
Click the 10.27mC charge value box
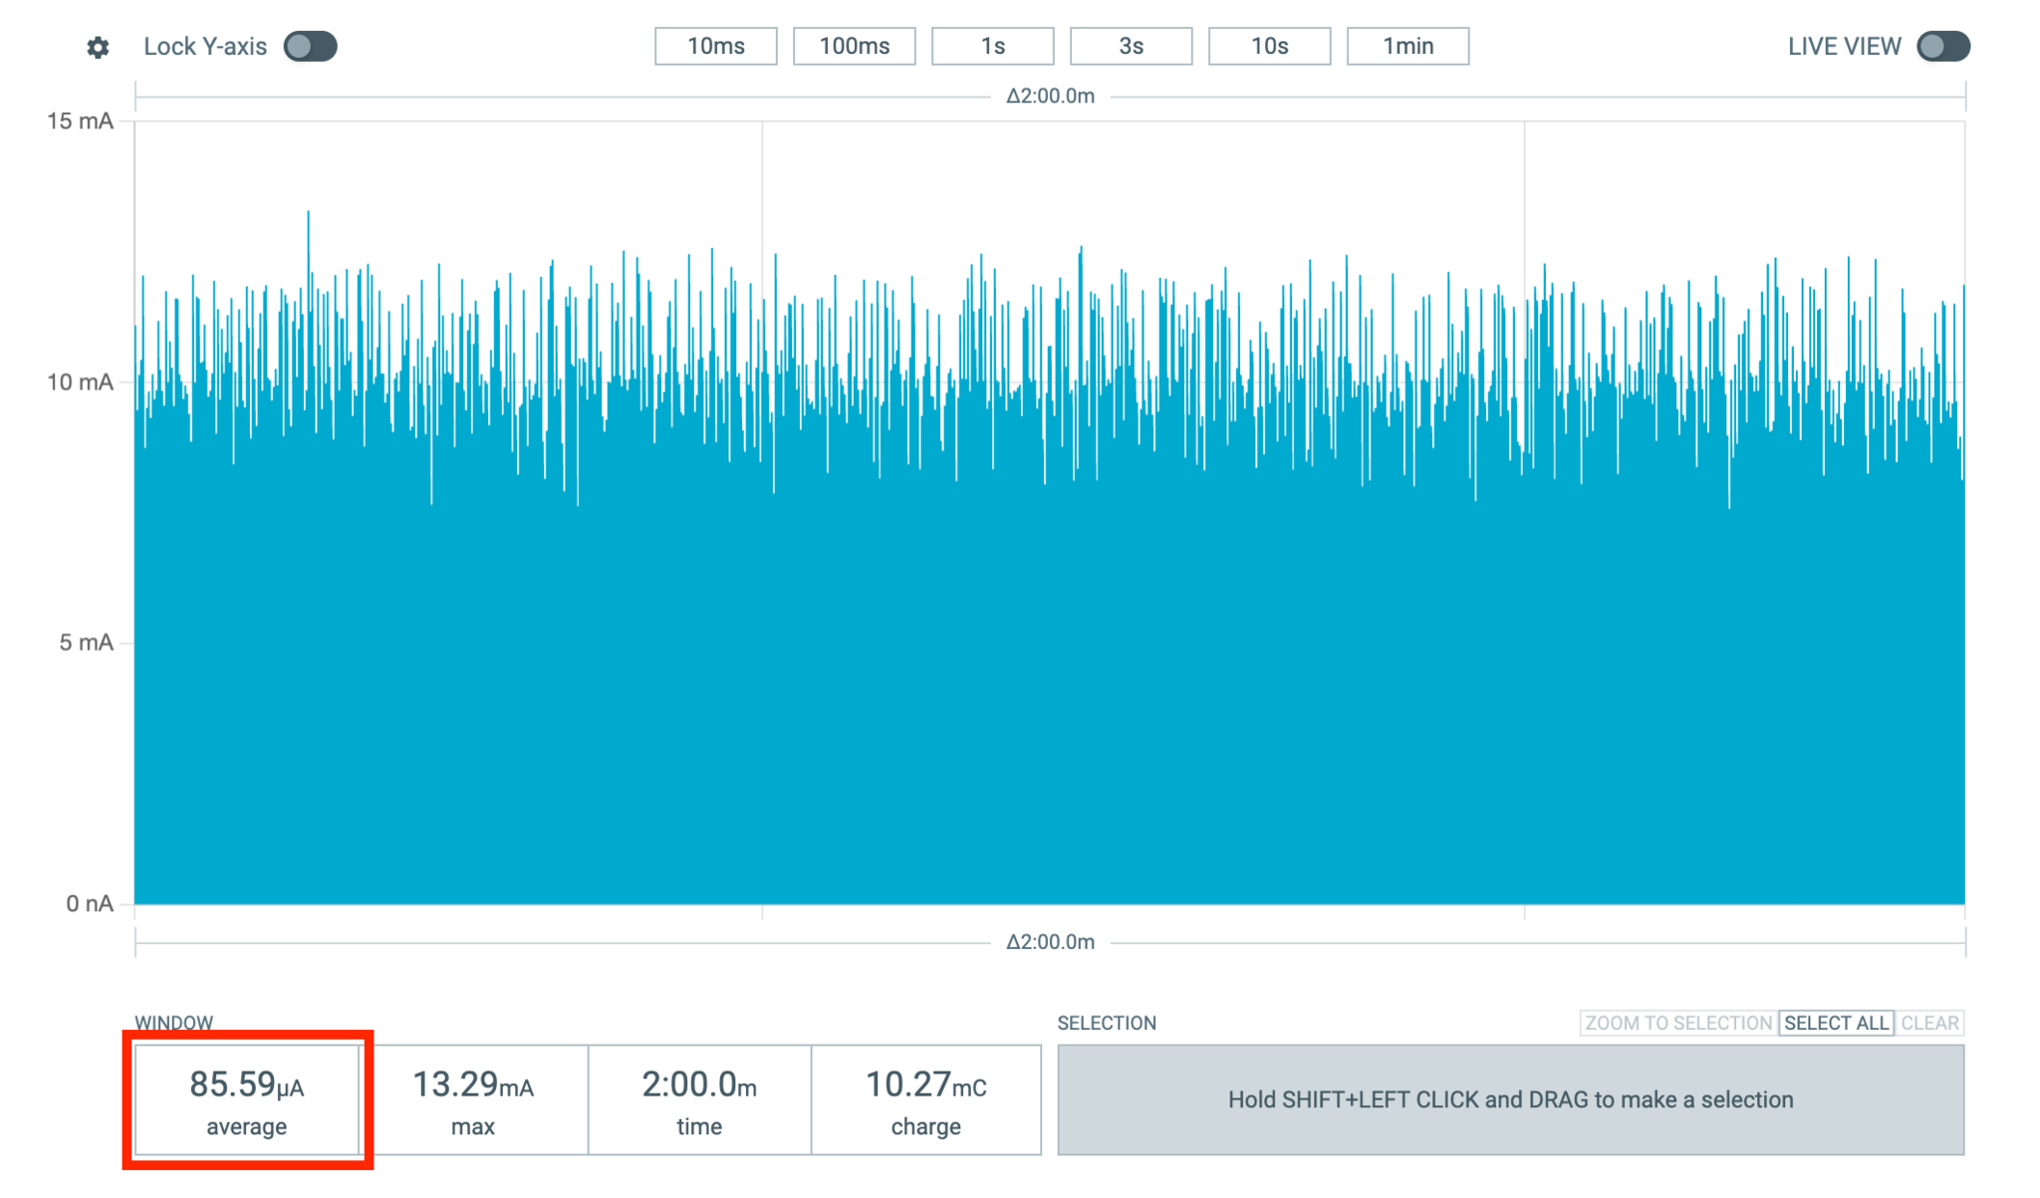pos(924,1099)
